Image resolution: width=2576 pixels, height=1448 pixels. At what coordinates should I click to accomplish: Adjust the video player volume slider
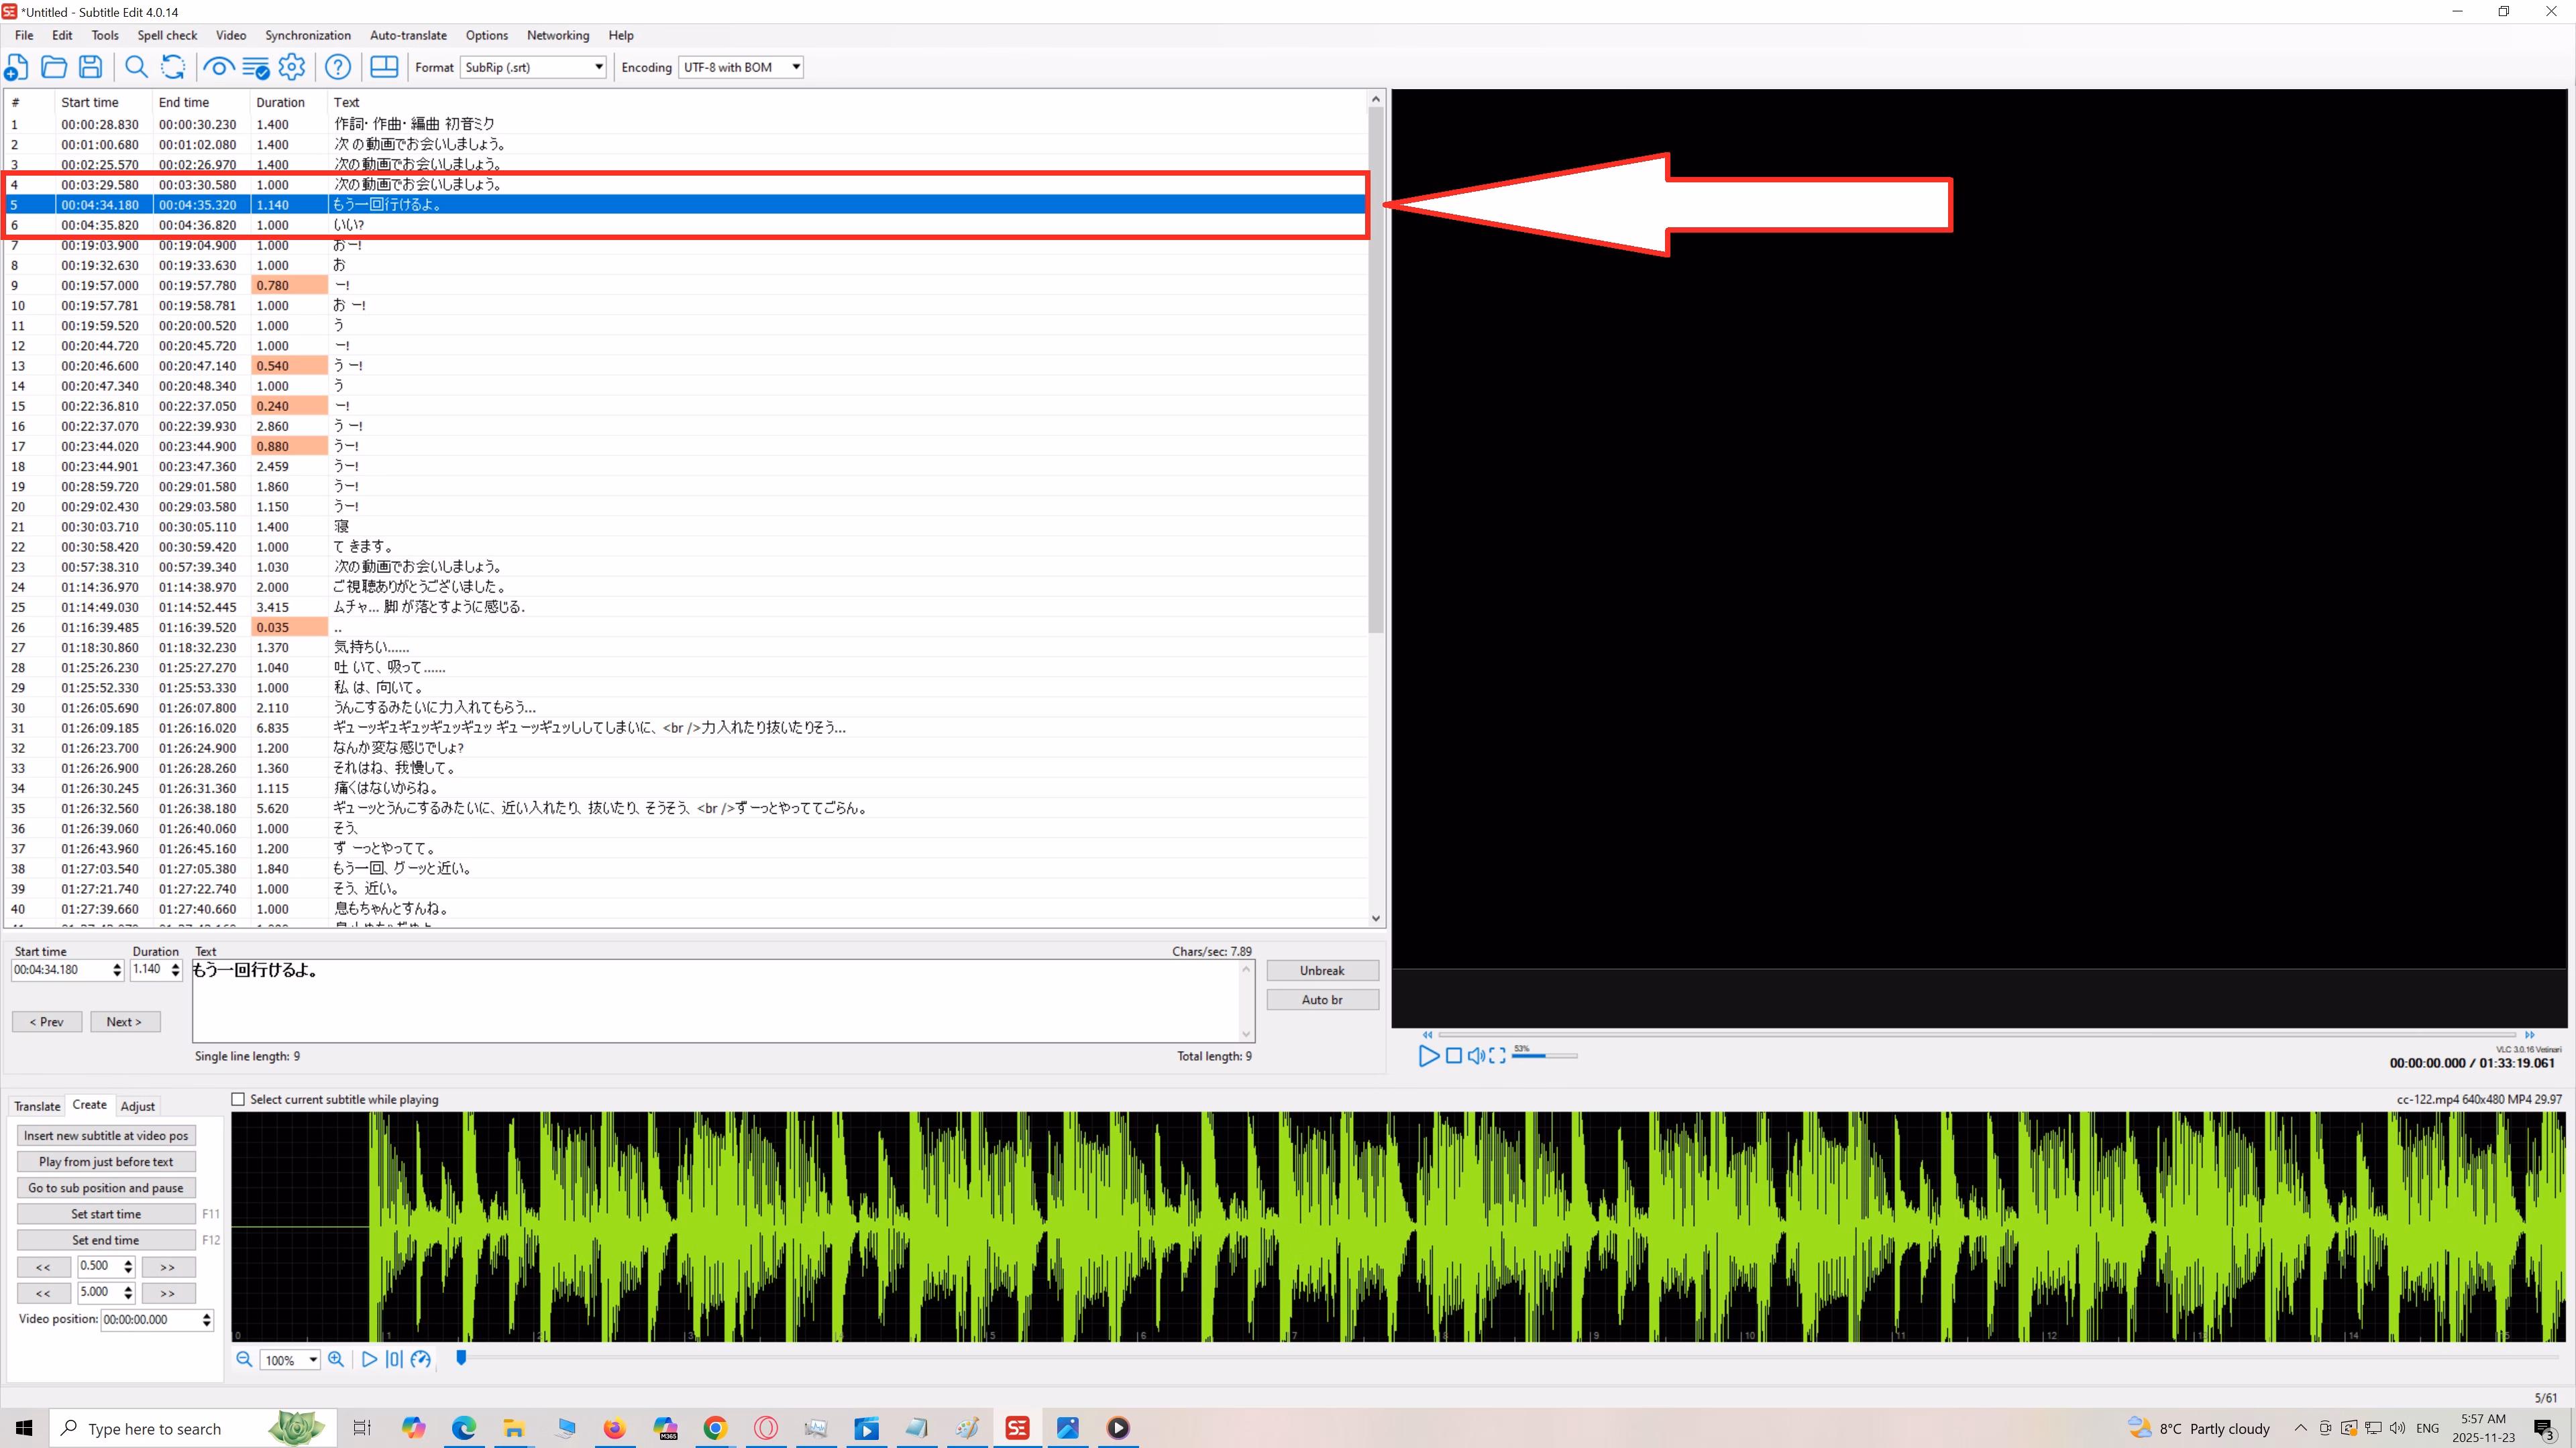point(1544,1055)
